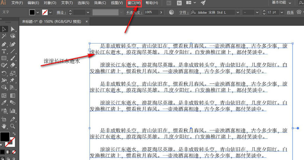Click the black fill color swatch in toolbox
Image resolution: width=304 pixels, height=160 pixels.
click(x=4, y=137)
